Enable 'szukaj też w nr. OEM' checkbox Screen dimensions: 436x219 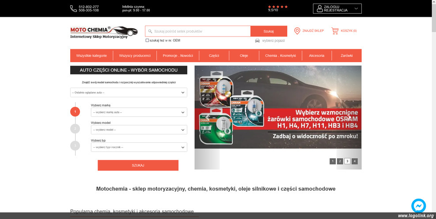pos(148,41)
